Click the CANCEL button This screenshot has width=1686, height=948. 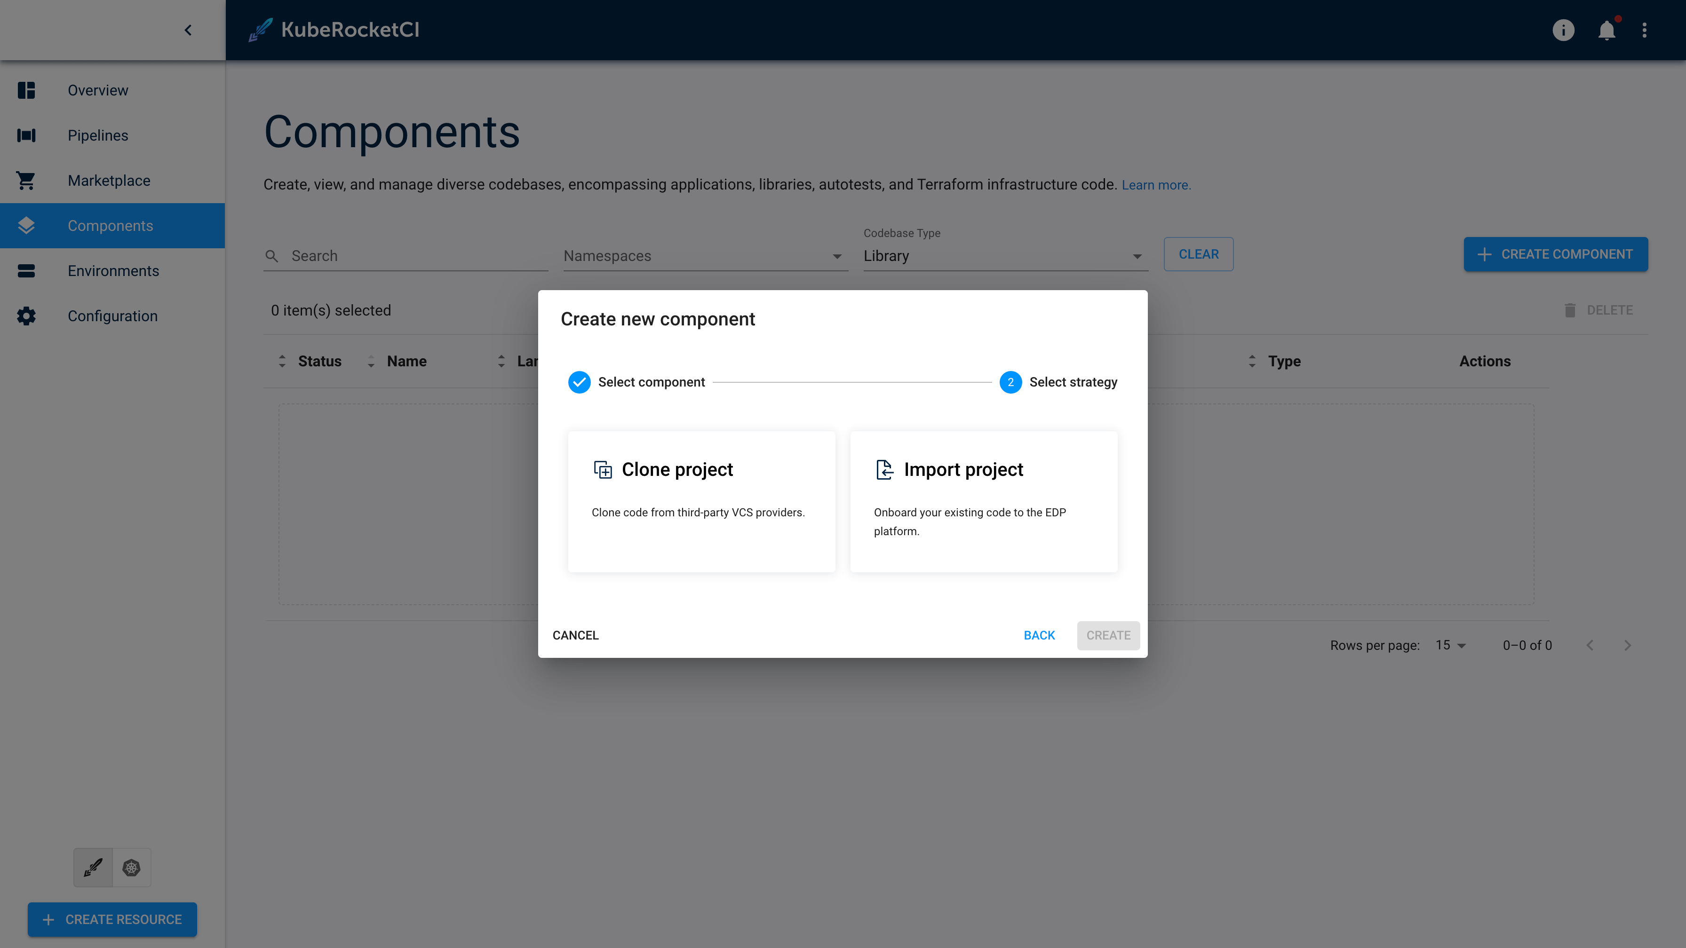pos(575,634)
